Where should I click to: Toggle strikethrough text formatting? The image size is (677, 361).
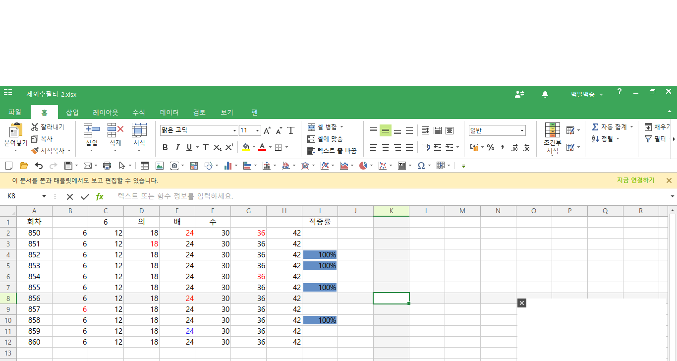pyautogui.click(x=205, y=147)
